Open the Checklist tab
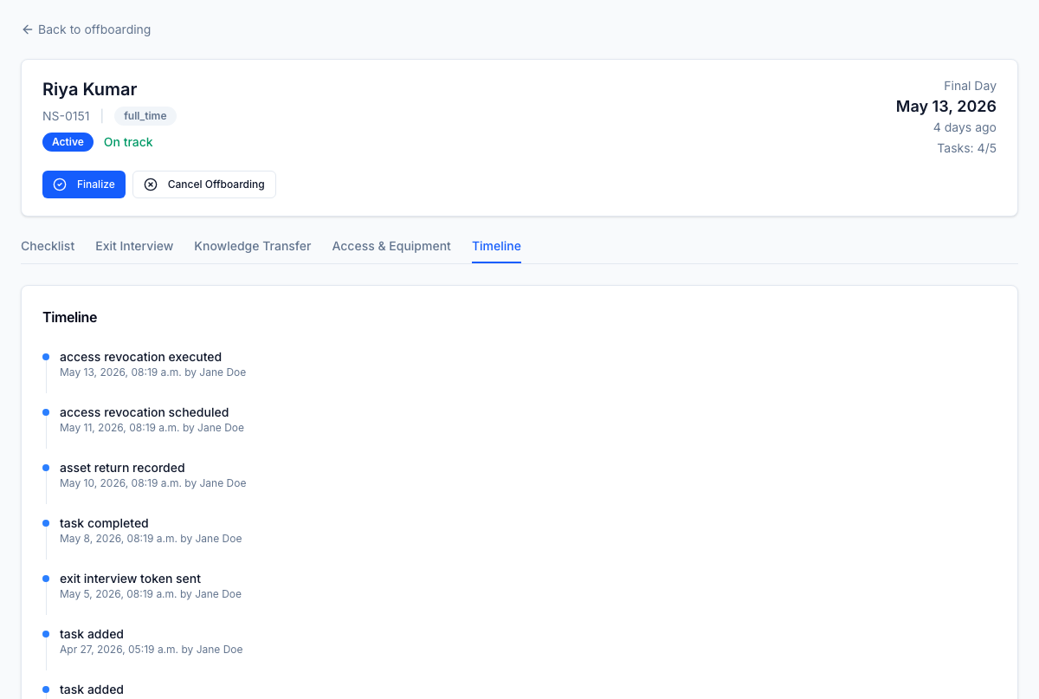1039x699 pixels. (x=48, y=246)
